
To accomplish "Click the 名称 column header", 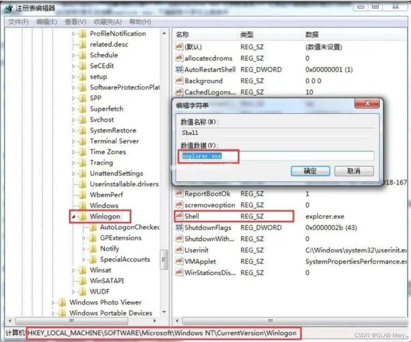I will (182, 35).
